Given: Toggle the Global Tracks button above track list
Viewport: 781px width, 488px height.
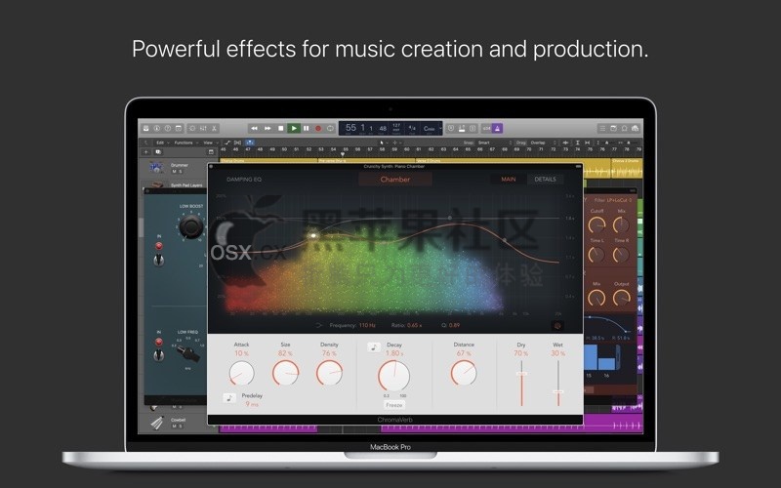Looking at the screenshot, I should [211, 152].
